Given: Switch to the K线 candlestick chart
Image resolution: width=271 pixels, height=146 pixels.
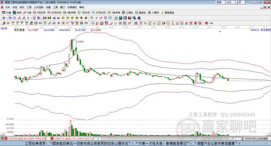Looking at the screenshot, I should point(27,13).
